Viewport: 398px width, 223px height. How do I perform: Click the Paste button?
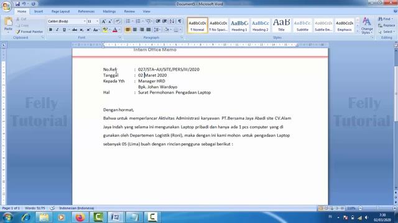coord(8,25)
